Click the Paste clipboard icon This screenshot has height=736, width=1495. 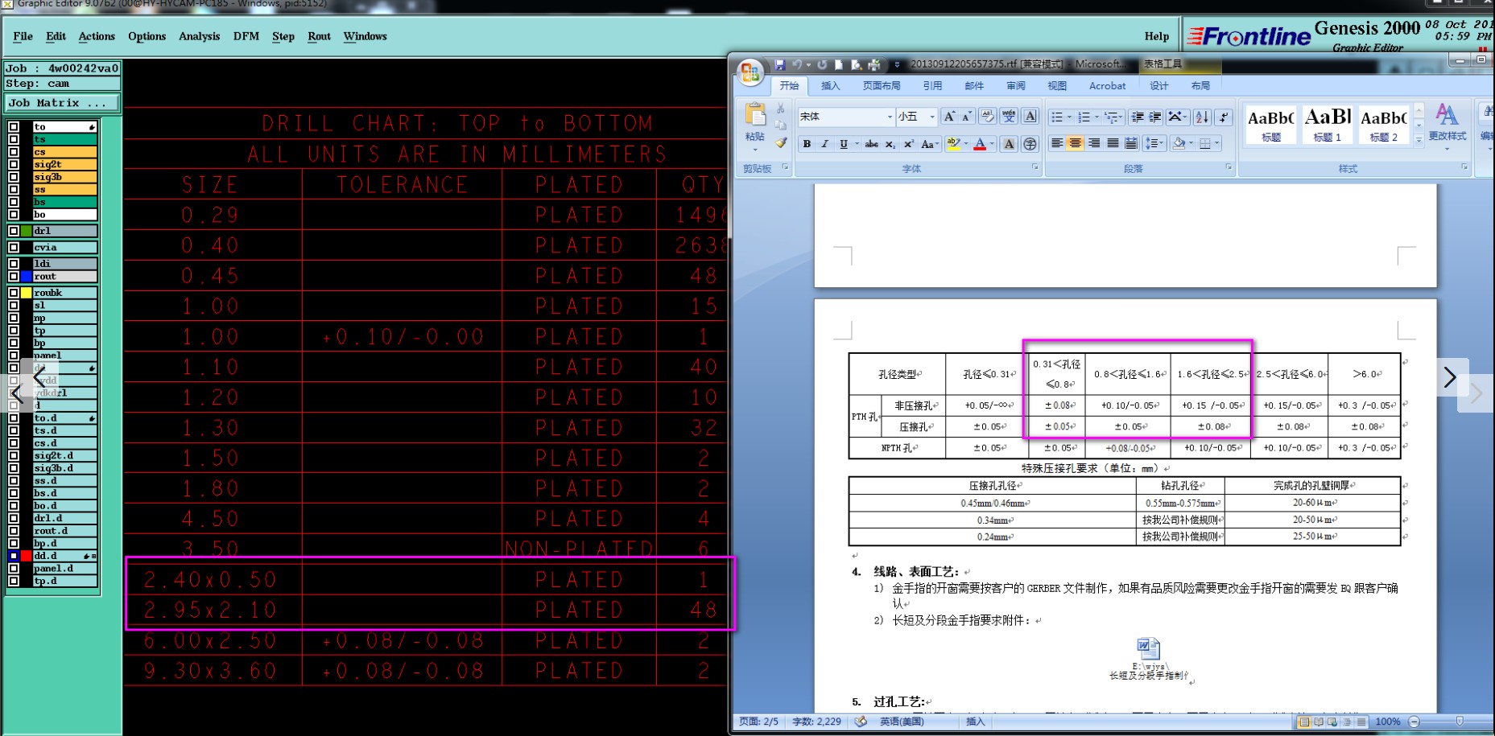point(755,115)
